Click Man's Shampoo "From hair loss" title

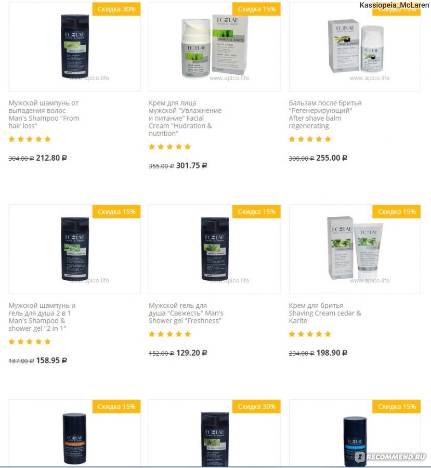point(44,114)
